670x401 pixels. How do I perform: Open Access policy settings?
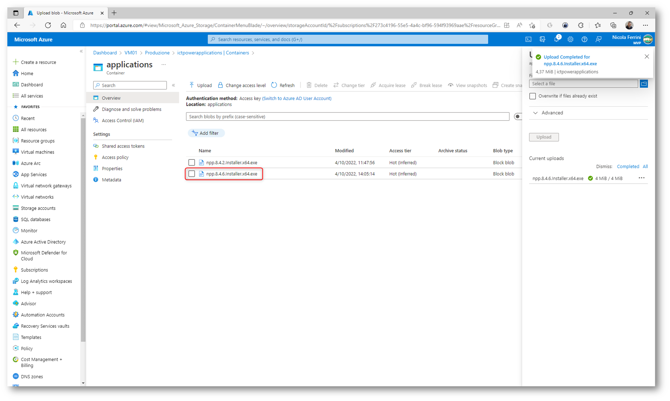tap(111, 157)
